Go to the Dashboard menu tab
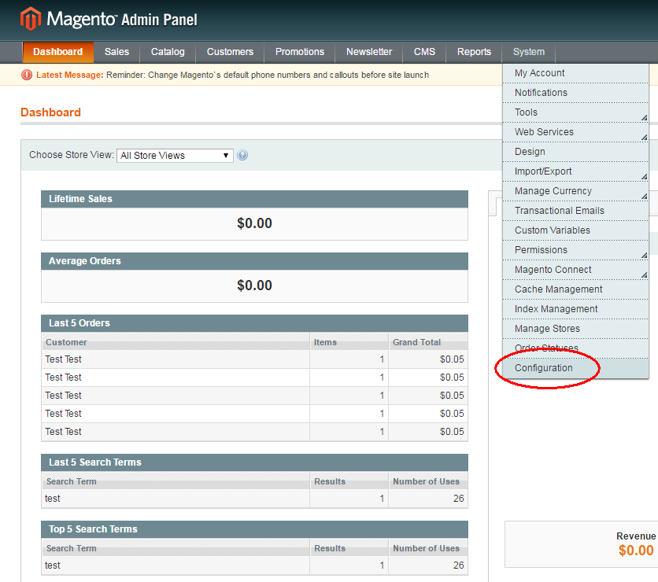Screen dimensions: 658x582 coord(58,52)
